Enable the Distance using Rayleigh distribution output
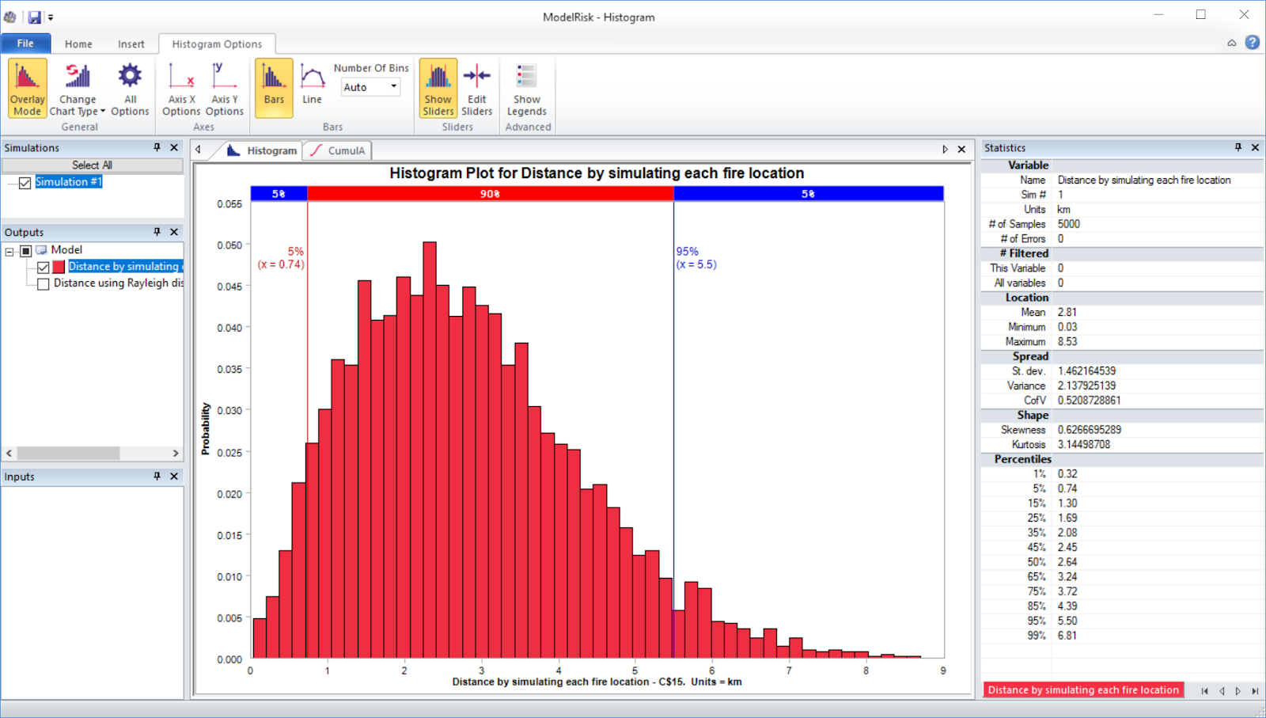Viewport: 1266px width, 718px height. (43, 283)
